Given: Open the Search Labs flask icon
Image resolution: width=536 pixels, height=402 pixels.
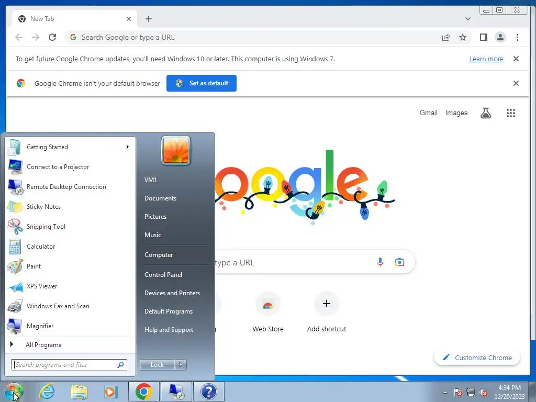Looking at the screenshot, I should [485, 113].
